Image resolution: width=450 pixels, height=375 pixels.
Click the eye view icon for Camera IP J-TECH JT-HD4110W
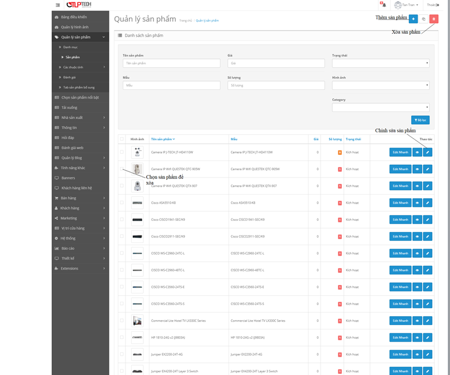click(x=417, y=152)
